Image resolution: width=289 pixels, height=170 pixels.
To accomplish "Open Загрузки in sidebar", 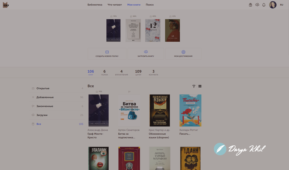I will pos(57,115).
